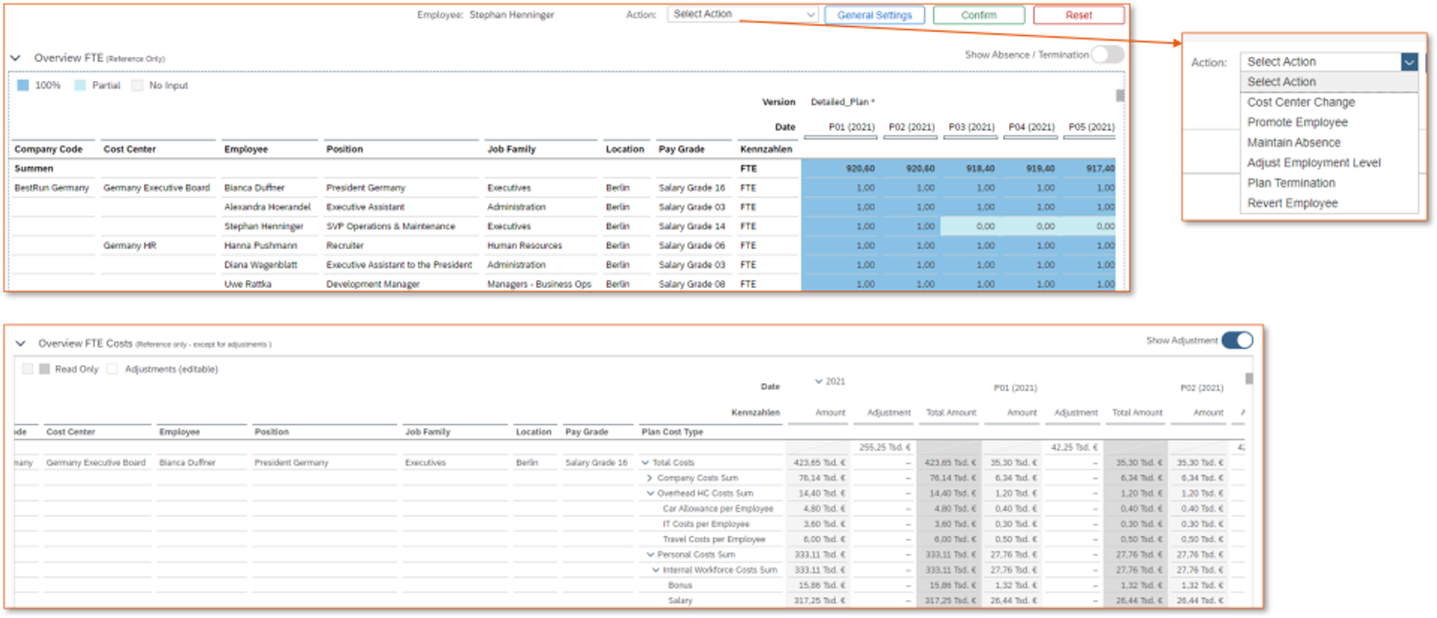Click the P04 (2021) column header
Viewport: 1437px width, 618px height.
coord(1031,127)
